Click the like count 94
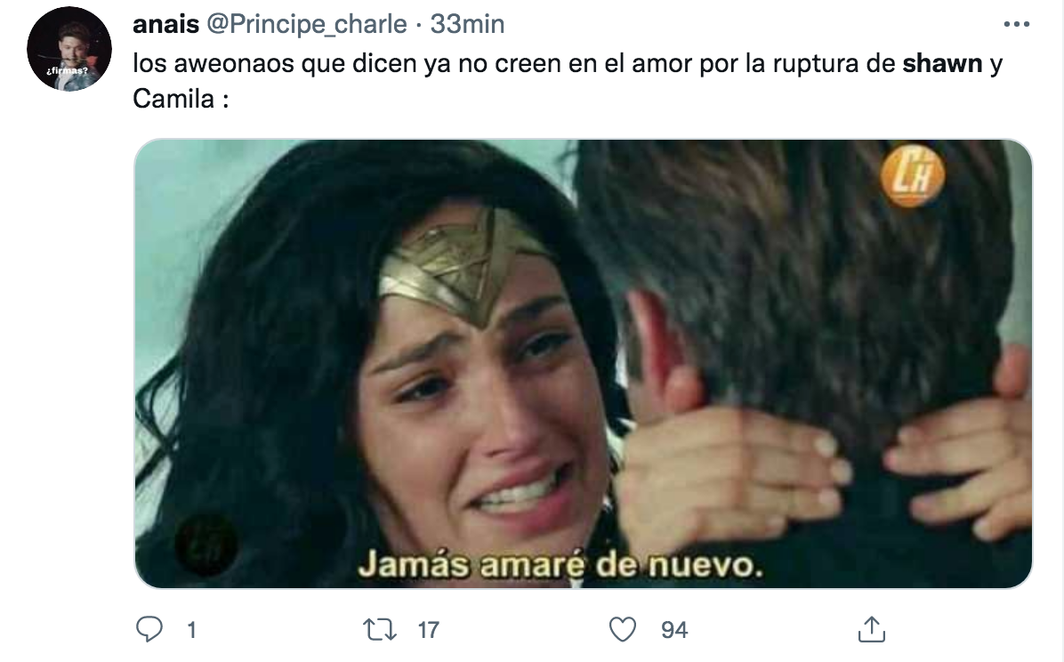This screenshot has height=662, width=1064. click(673, 630)
